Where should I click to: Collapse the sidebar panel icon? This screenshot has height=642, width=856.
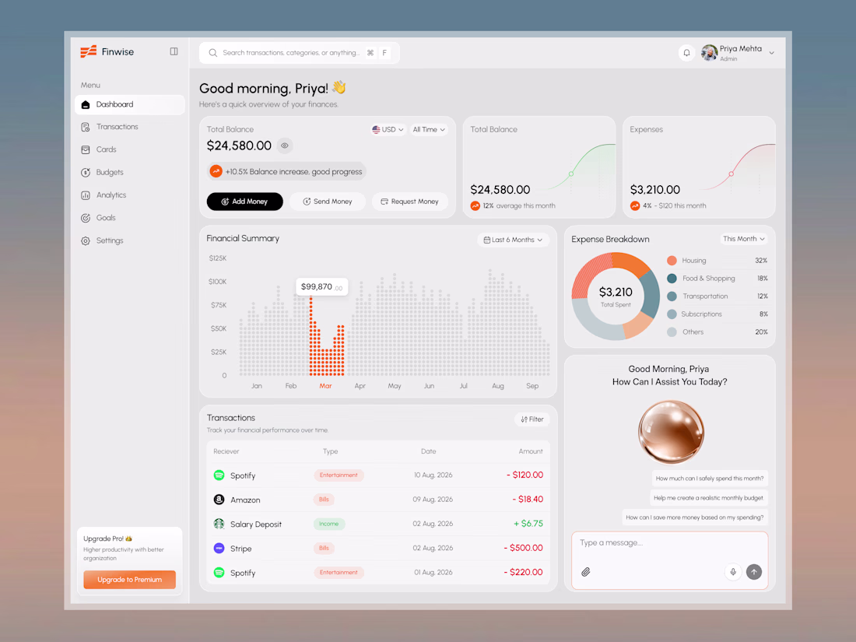(174, 51)
